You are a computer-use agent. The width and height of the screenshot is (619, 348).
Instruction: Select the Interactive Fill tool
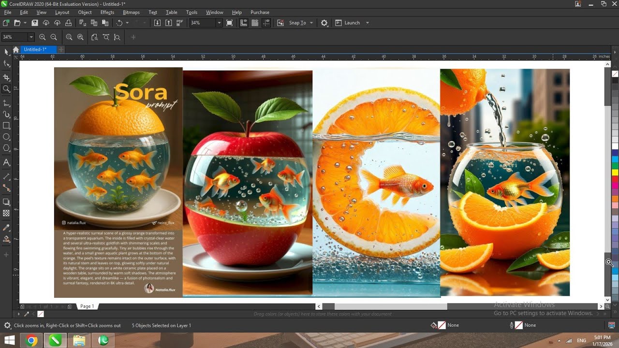pos(6,239)
